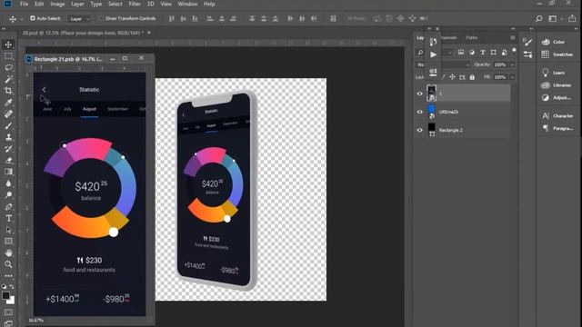Toggle the Show Transform Controls checkbox
Viewport: 582px width, 327px height.
tap(101, 18)
